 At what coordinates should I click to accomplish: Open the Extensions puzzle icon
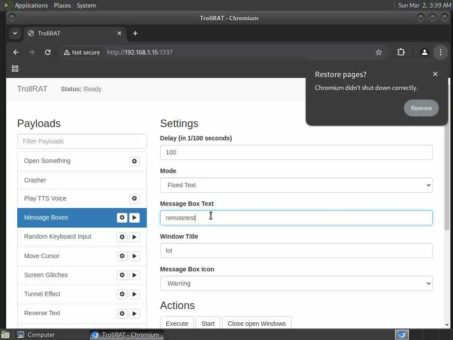[x=401, y=52]
